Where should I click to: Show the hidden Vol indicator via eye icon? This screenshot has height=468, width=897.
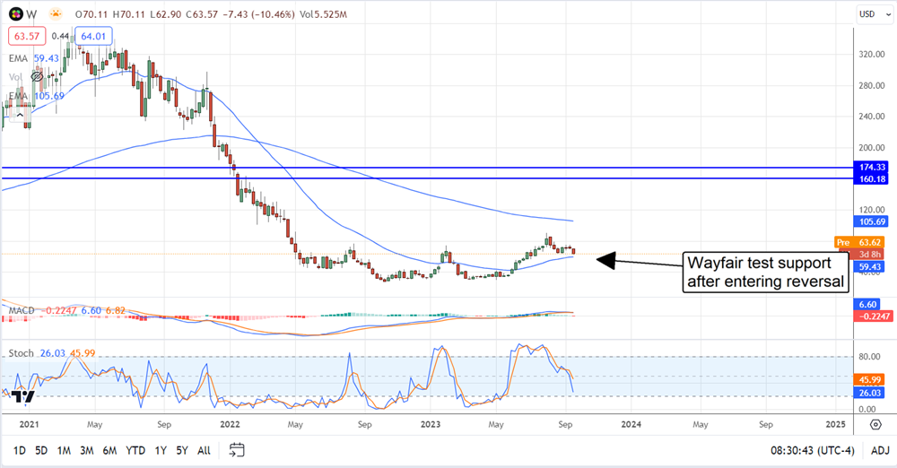(37, 76)
